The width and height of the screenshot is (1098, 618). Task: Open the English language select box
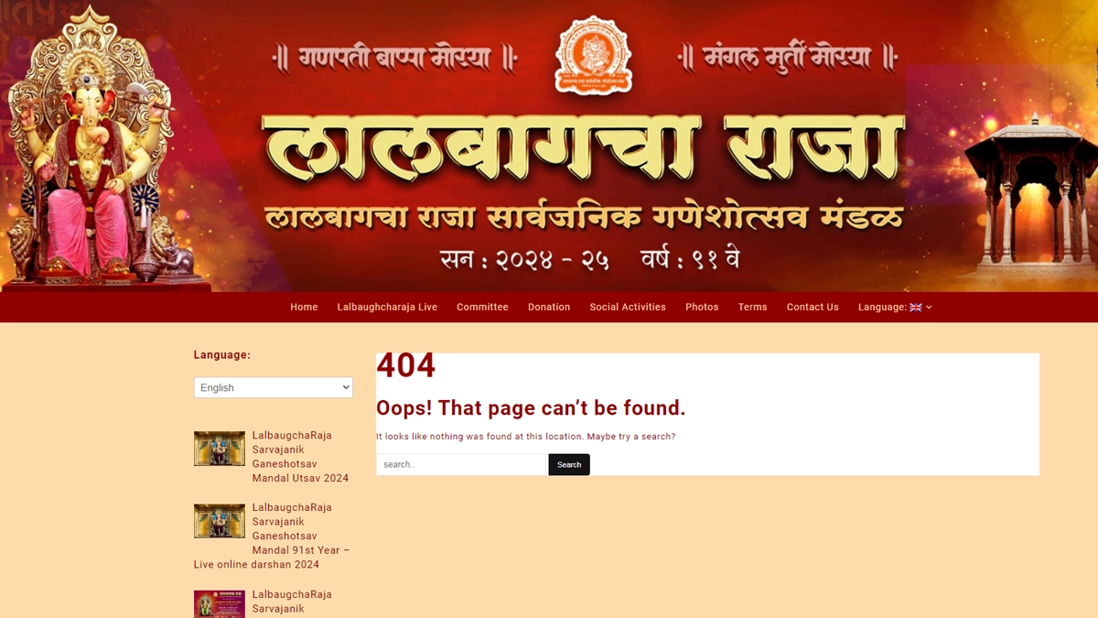click(x=274, y=387)
